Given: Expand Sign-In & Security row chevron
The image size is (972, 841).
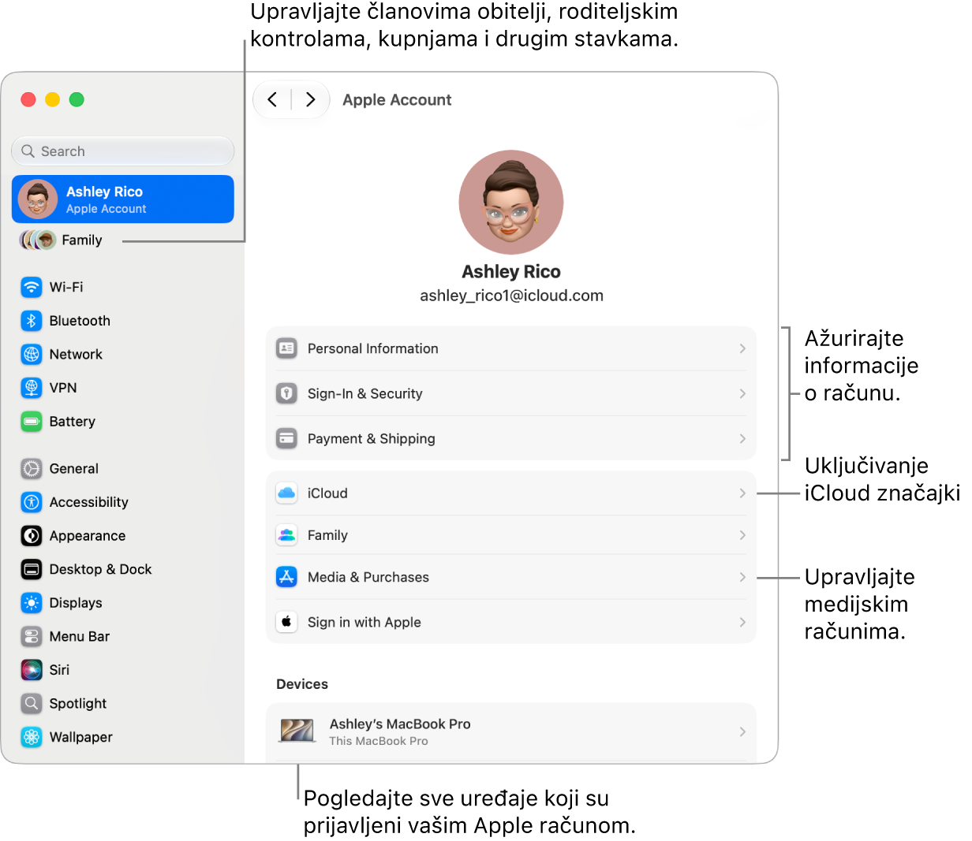Looking at the screenshot, I should point(742,393).
